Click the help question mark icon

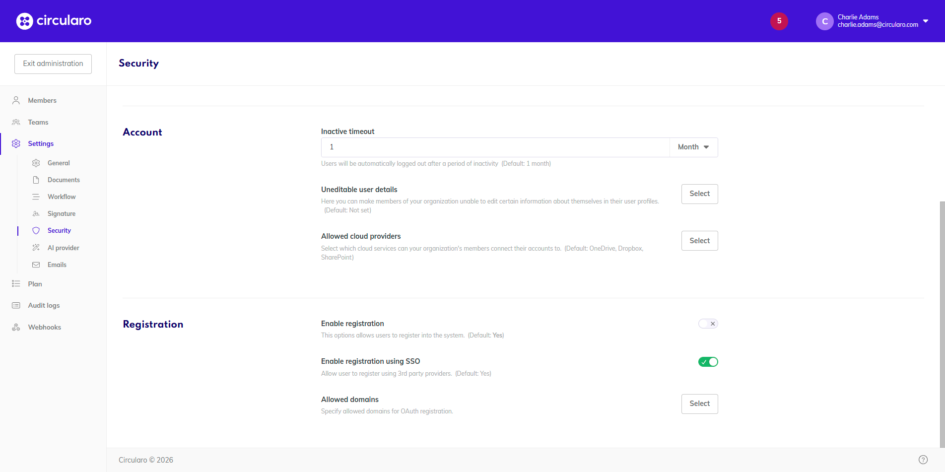tap(923, 460)
